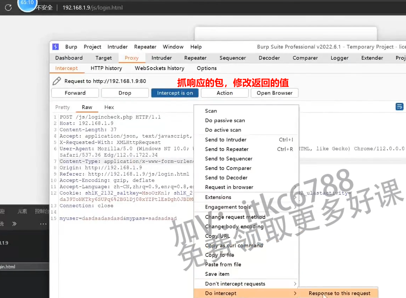Viewport: 406px width, 298px height.
Task: Click the pencil edit icon beside Request
Action: [57, 81]
